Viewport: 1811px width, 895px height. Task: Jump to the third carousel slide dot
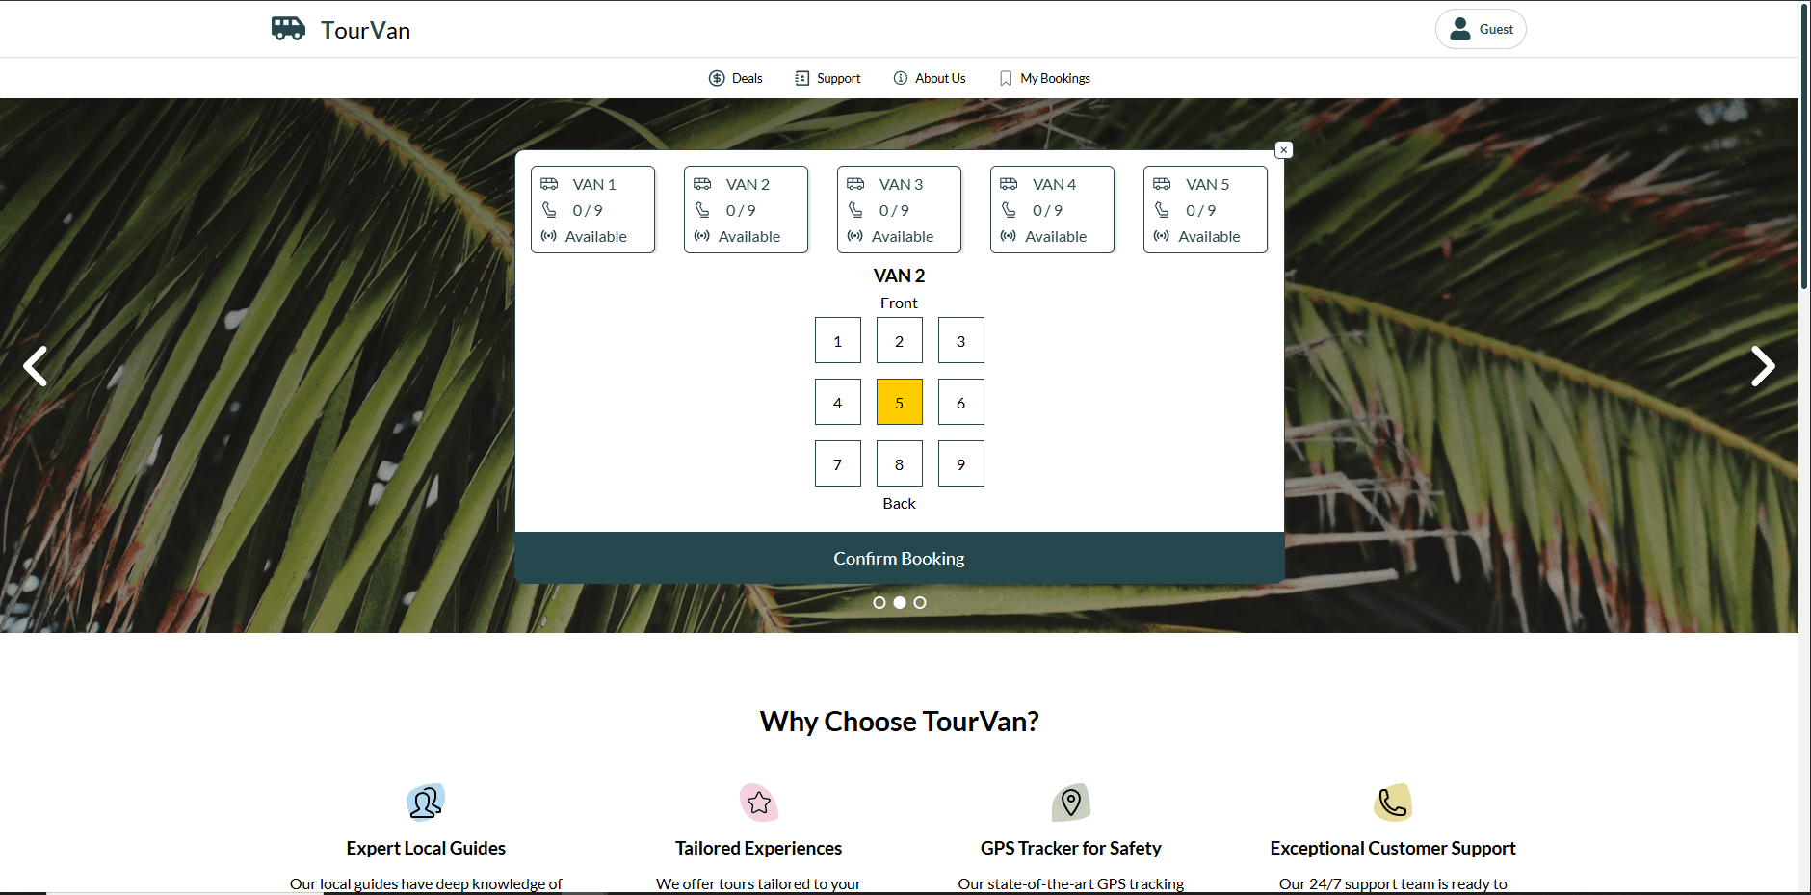coord(920,602)
